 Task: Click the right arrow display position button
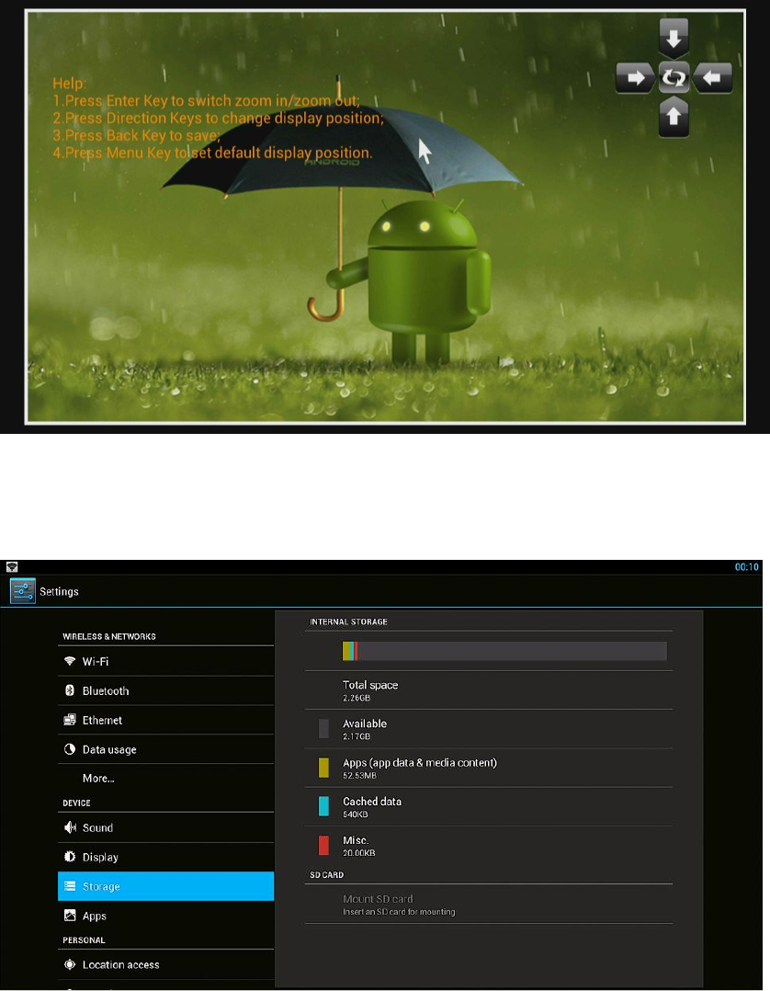636,78
